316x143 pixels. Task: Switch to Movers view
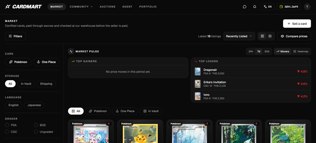pyautogui.click(x=283, y=51)
